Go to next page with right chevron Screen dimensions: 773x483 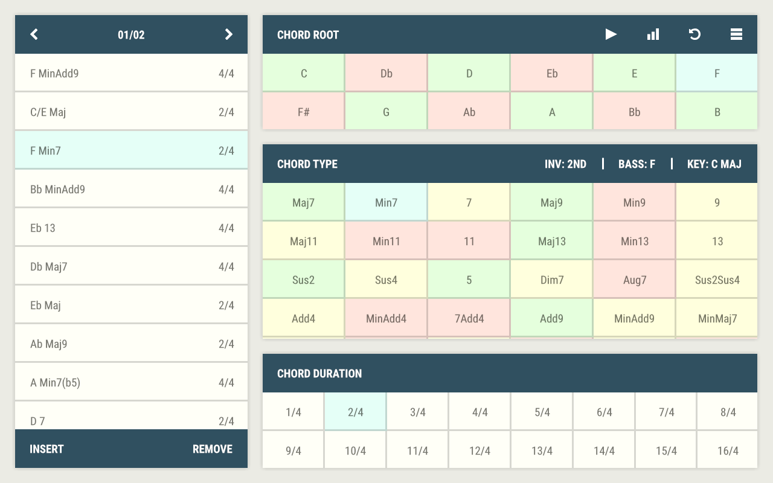point(228,34)
